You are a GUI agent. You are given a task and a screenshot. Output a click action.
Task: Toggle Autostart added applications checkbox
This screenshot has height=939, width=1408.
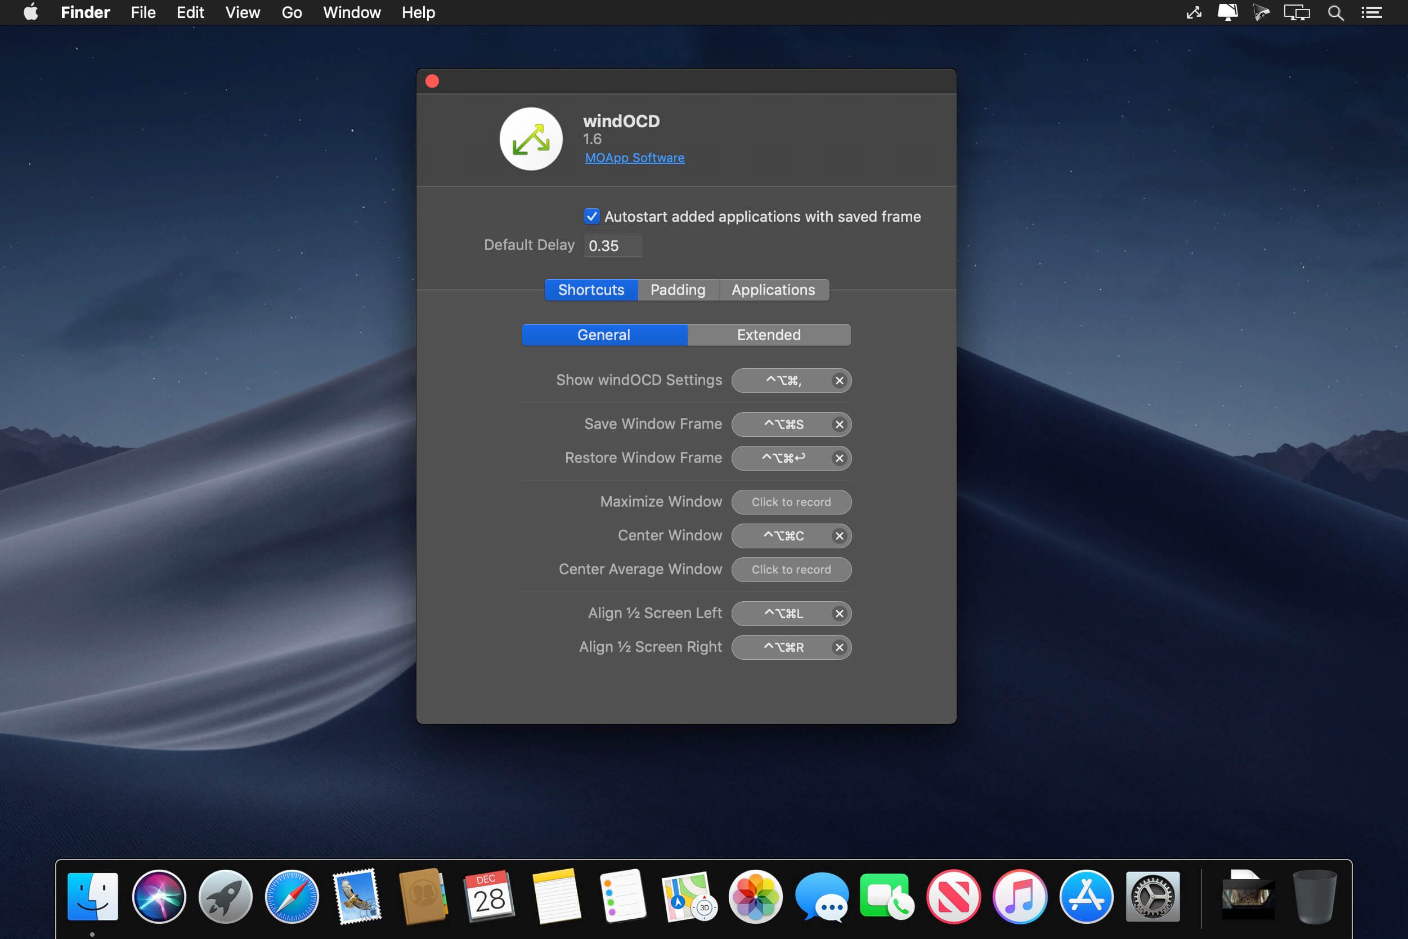591,216
